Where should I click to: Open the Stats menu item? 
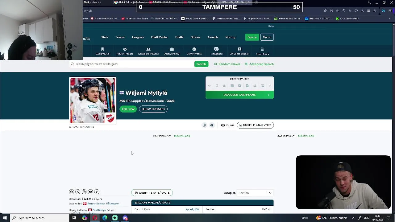coord(105,37)
